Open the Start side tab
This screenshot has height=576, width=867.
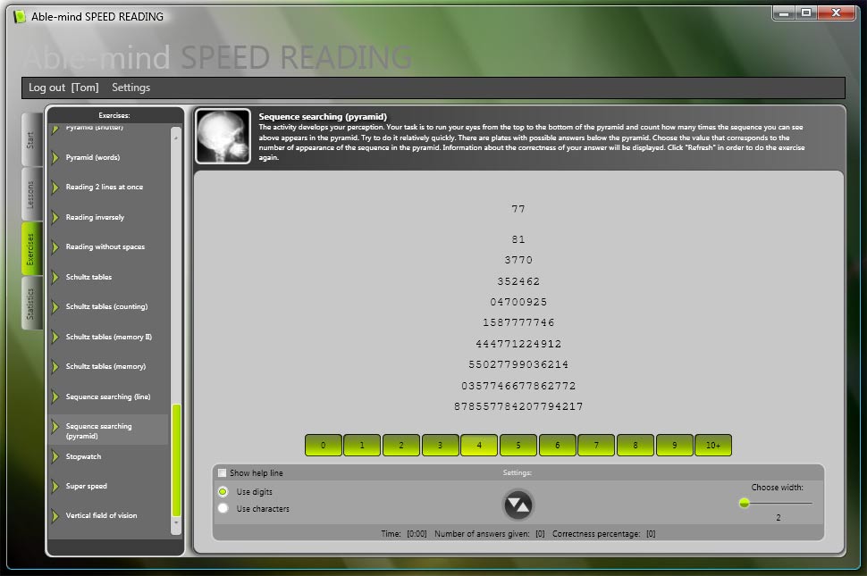click(31, 139)
